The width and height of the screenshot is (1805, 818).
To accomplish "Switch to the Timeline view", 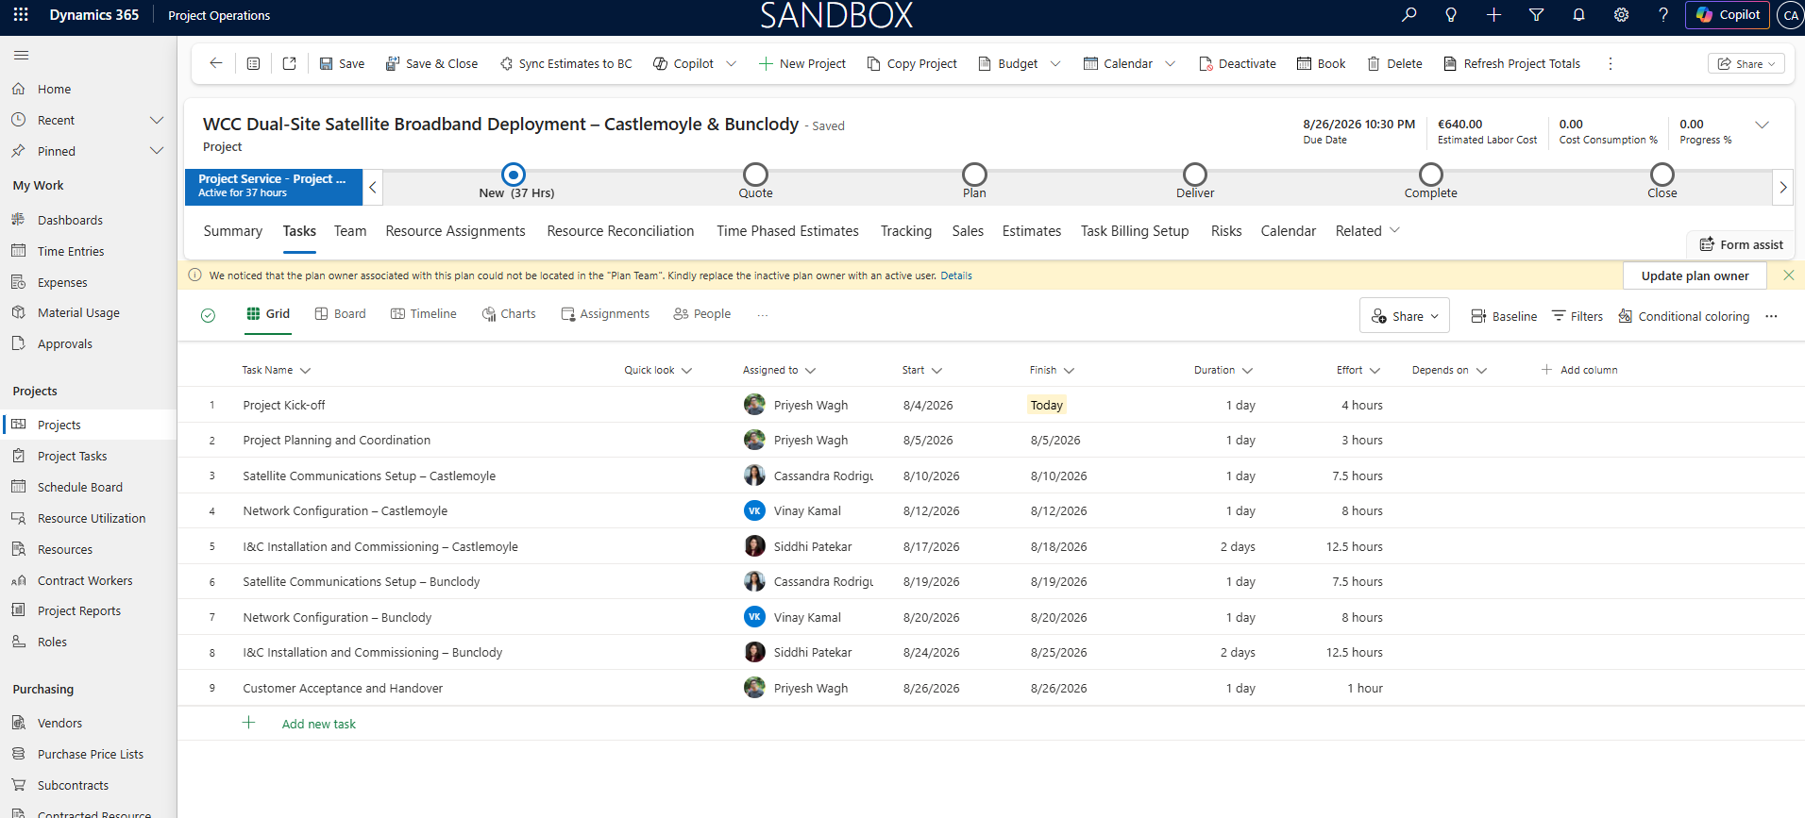I will 424,314.
